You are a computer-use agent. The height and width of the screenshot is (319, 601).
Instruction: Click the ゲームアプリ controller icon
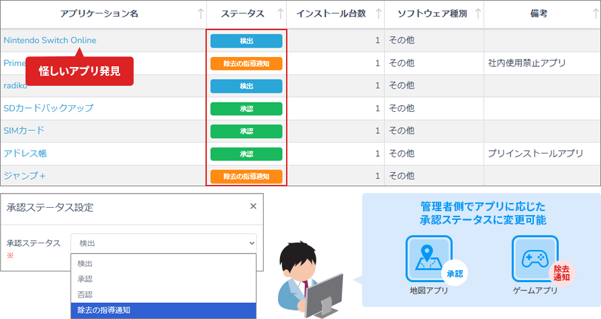point(535,259)
